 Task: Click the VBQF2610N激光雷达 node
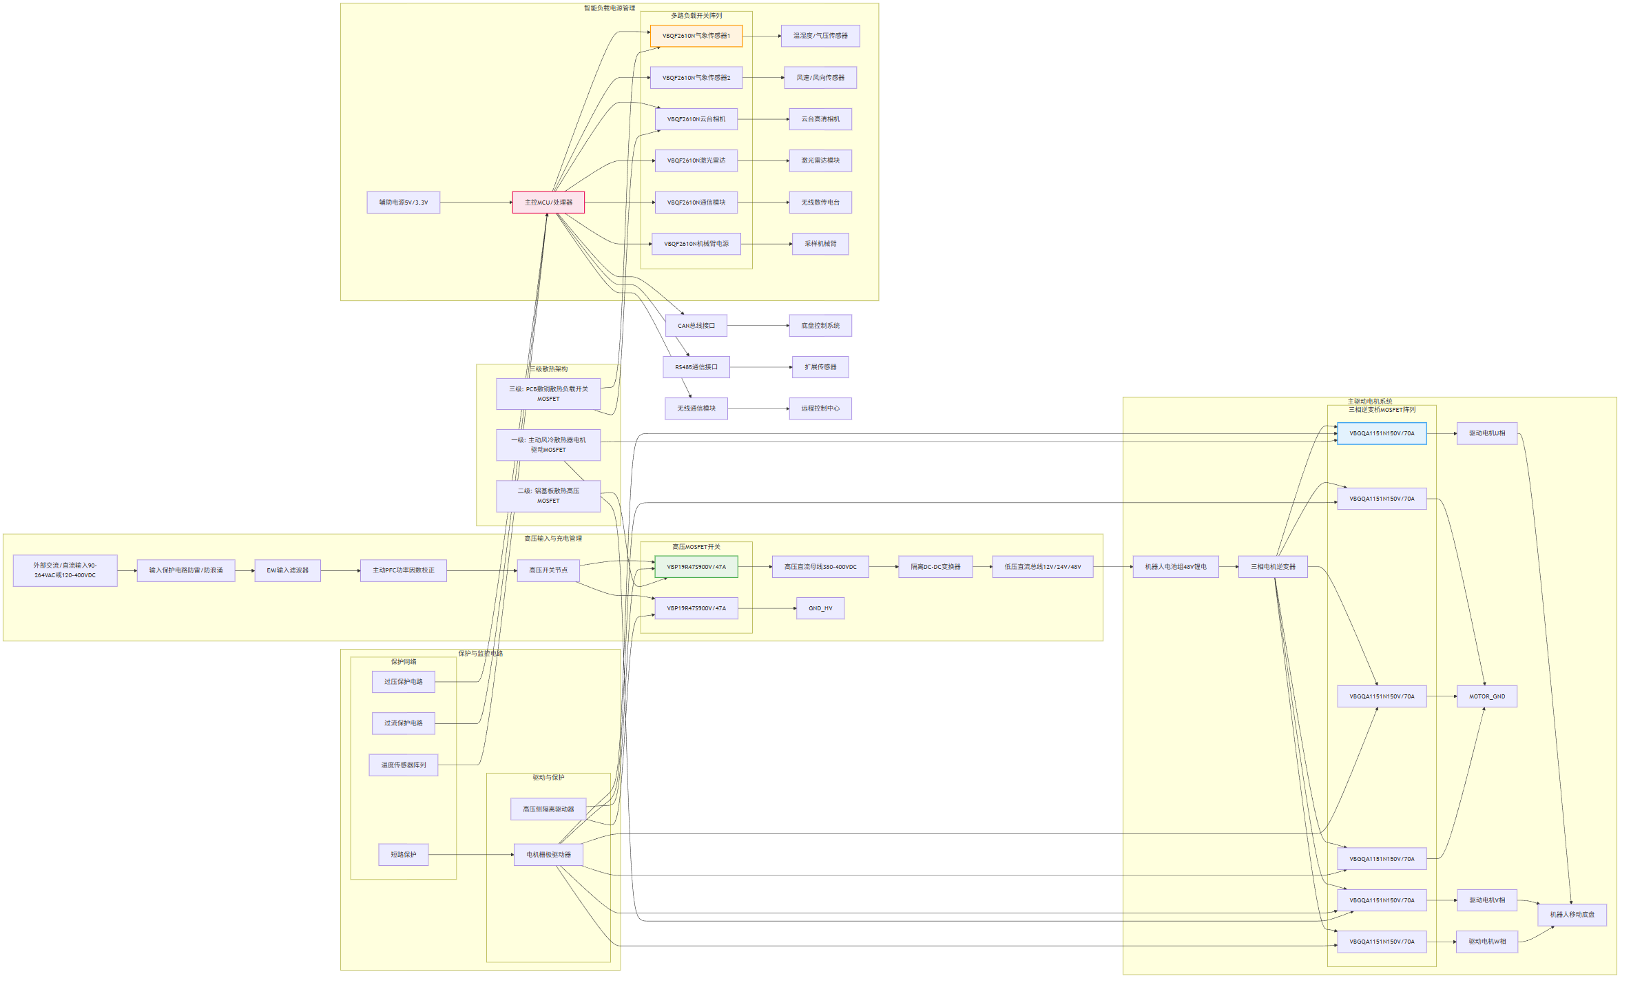[696, 160]
